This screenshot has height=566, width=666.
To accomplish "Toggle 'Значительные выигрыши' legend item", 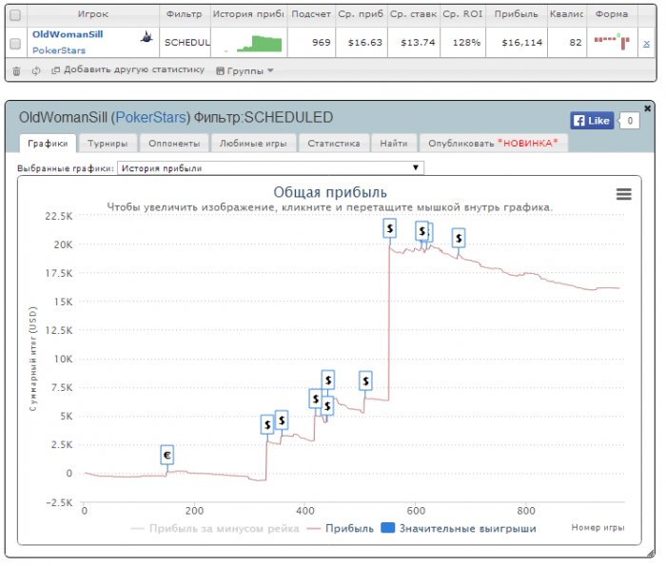I will tap(459, 528).
